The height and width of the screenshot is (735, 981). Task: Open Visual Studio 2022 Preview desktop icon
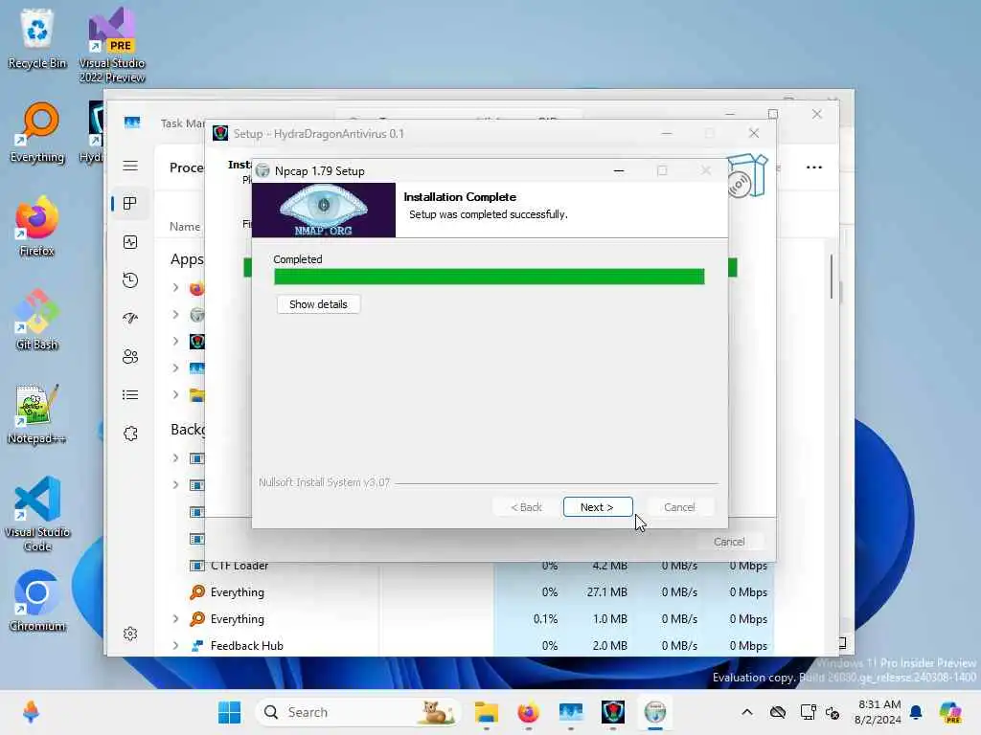point(112,45)
